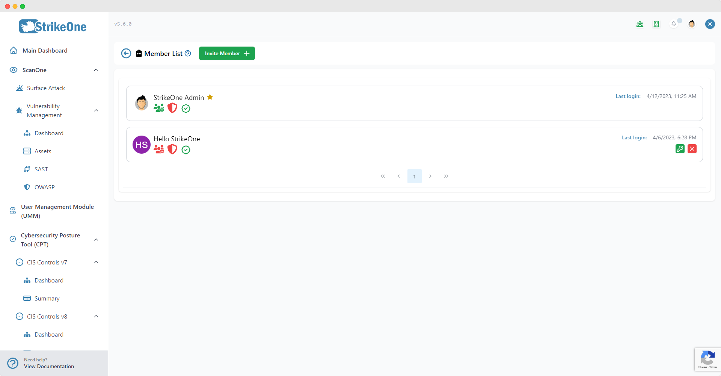
Task: Click the reCAPTCHA badge in the corner
Action: [x=708, y=359]
